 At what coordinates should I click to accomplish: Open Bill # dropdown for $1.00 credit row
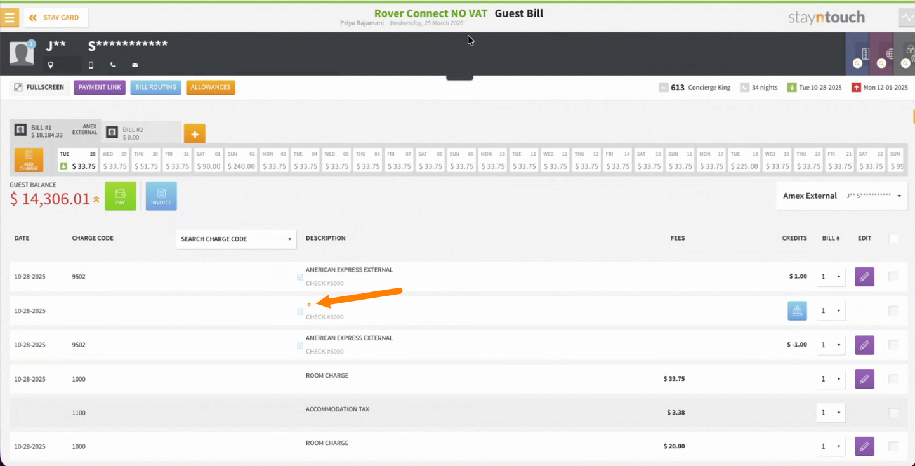(x=831, y=277)
